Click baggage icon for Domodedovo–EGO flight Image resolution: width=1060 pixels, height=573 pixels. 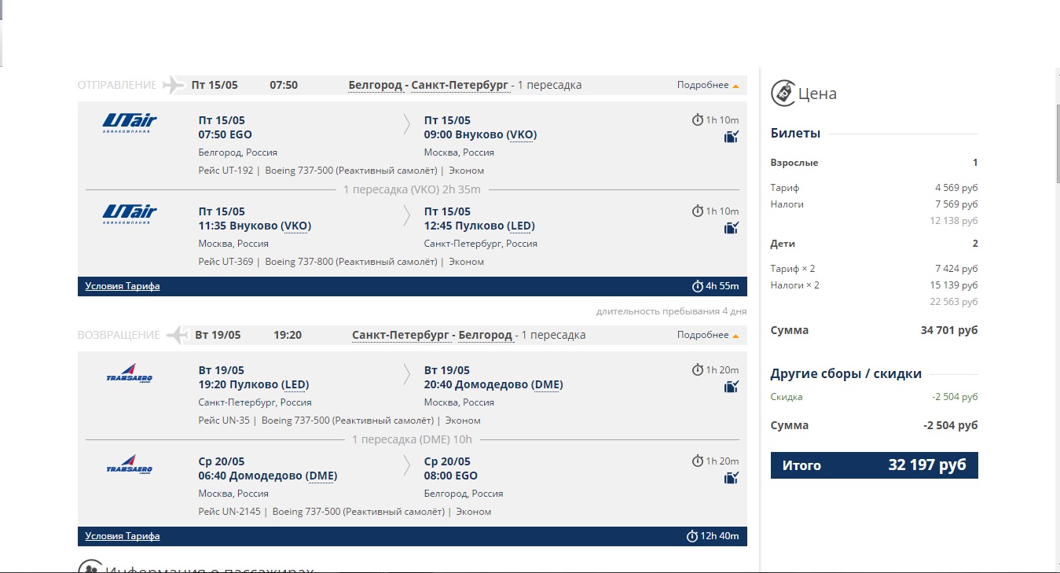coord(732,478)
